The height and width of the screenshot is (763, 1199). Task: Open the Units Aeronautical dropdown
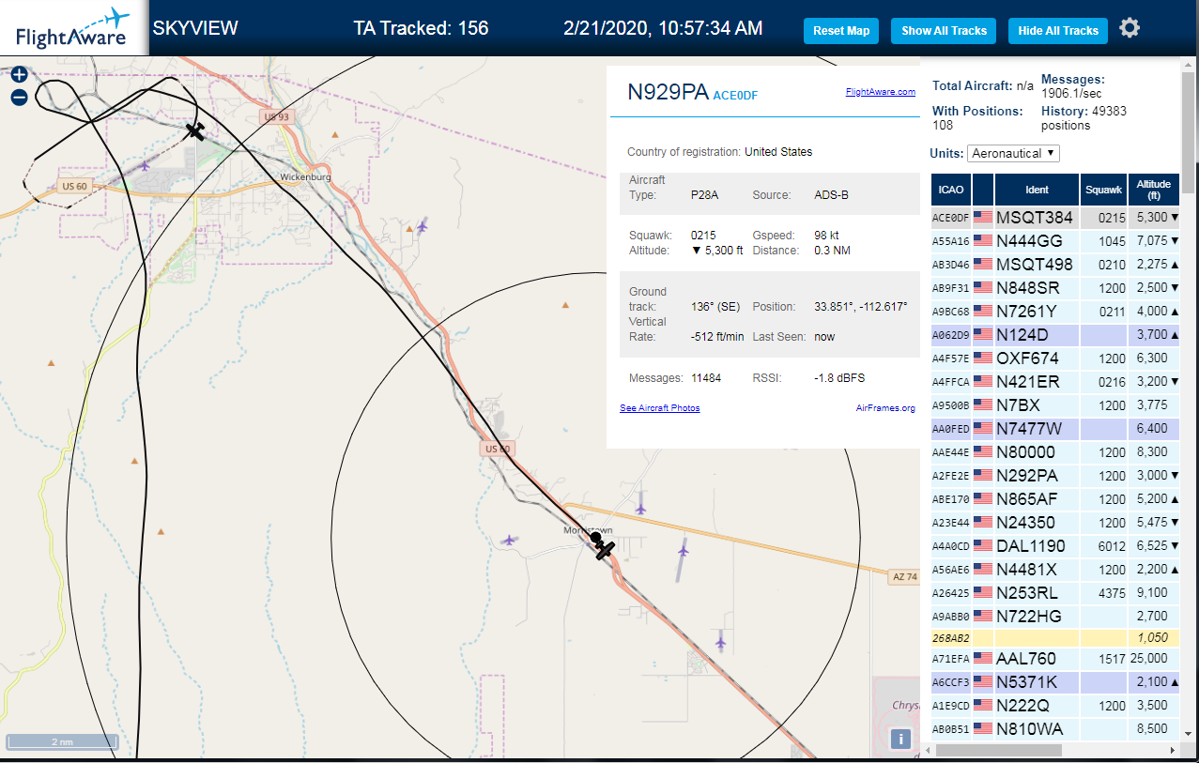pyautogui.click(x=1013, y=153)
